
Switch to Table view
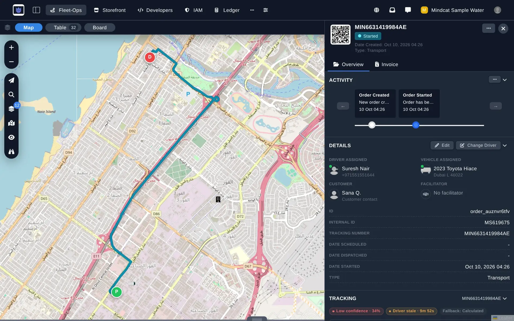pyautogui.click(x=63, y=28)
